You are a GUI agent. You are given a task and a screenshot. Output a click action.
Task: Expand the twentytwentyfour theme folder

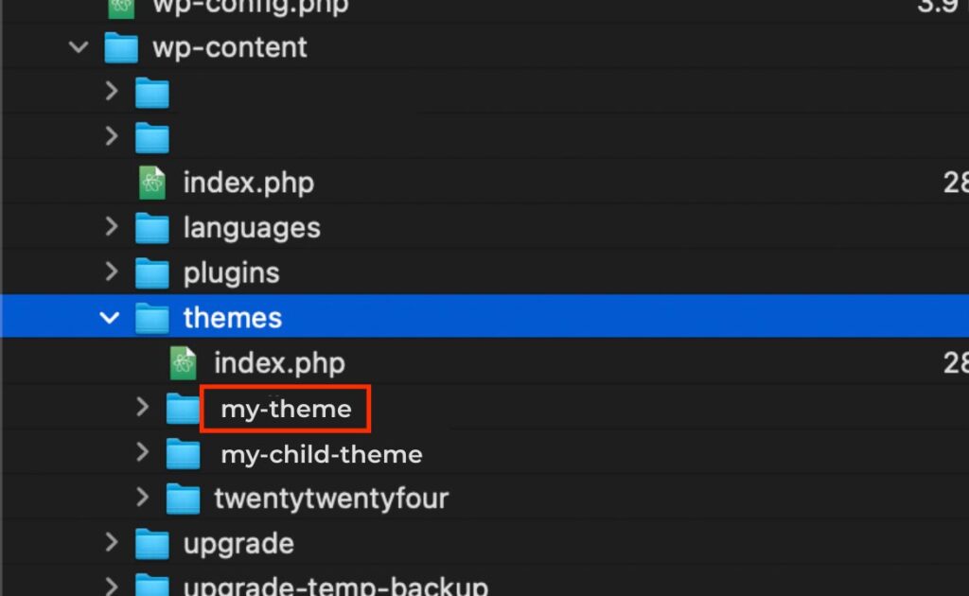(x=143, y=498)
